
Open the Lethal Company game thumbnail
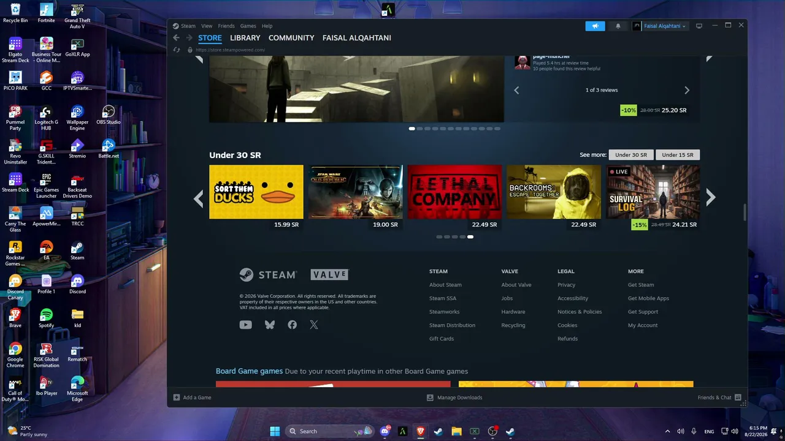pyautogui.click(x=454, y=192)
